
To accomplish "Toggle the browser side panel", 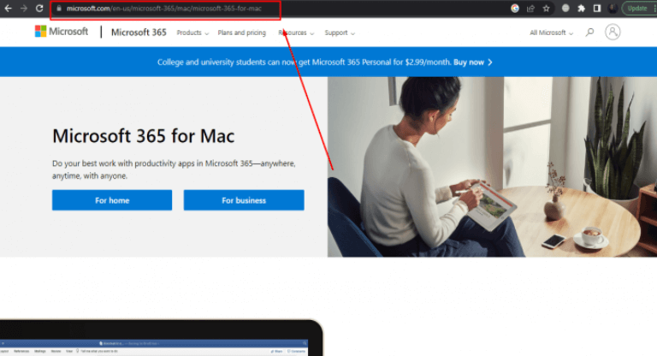I will pos(597,9).
